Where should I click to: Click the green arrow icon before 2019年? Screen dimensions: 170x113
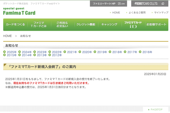pyautogui.click(x=95, y=52)
